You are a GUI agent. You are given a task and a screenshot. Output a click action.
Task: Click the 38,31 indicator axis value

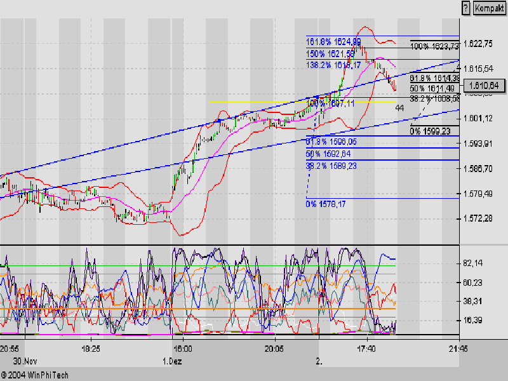tap(472, 301)
